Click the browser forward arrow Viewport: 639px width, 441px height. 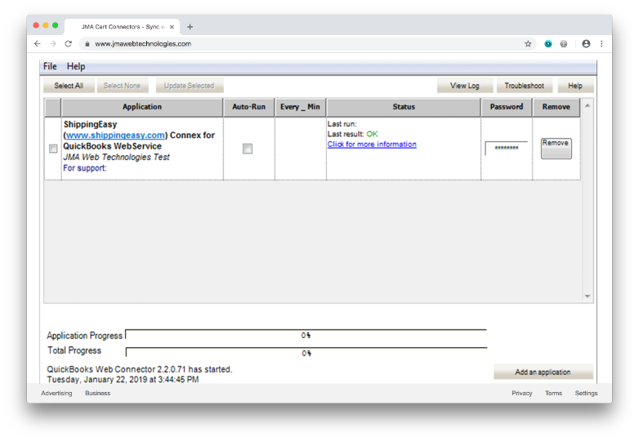pos(52,43)
